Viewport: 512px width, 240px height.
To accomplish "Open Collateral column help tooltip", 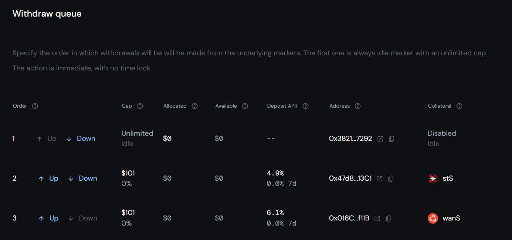I will point(459,106).
